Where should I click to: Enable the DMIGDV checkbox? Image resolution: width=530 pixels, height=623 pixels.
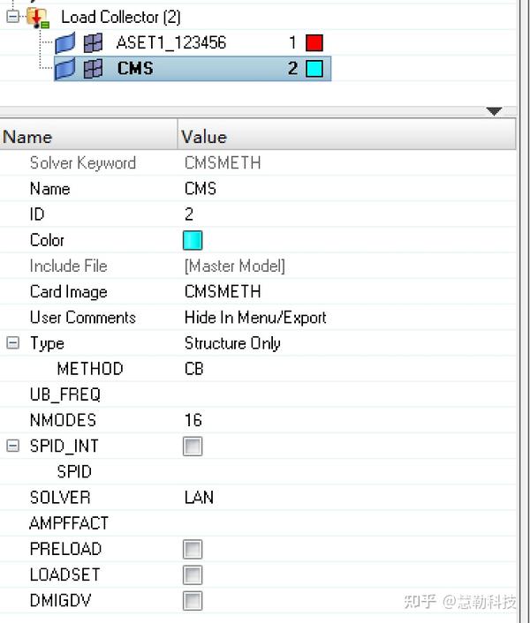click(x=193, y=601)
